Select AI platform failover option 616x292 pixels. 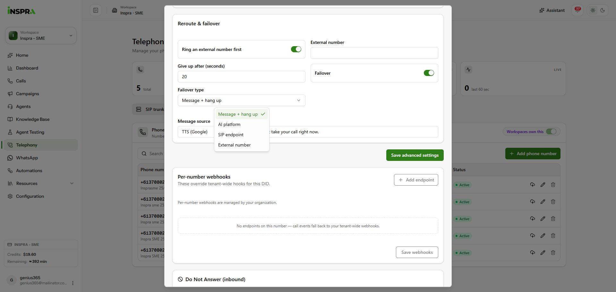pos(242,124)
